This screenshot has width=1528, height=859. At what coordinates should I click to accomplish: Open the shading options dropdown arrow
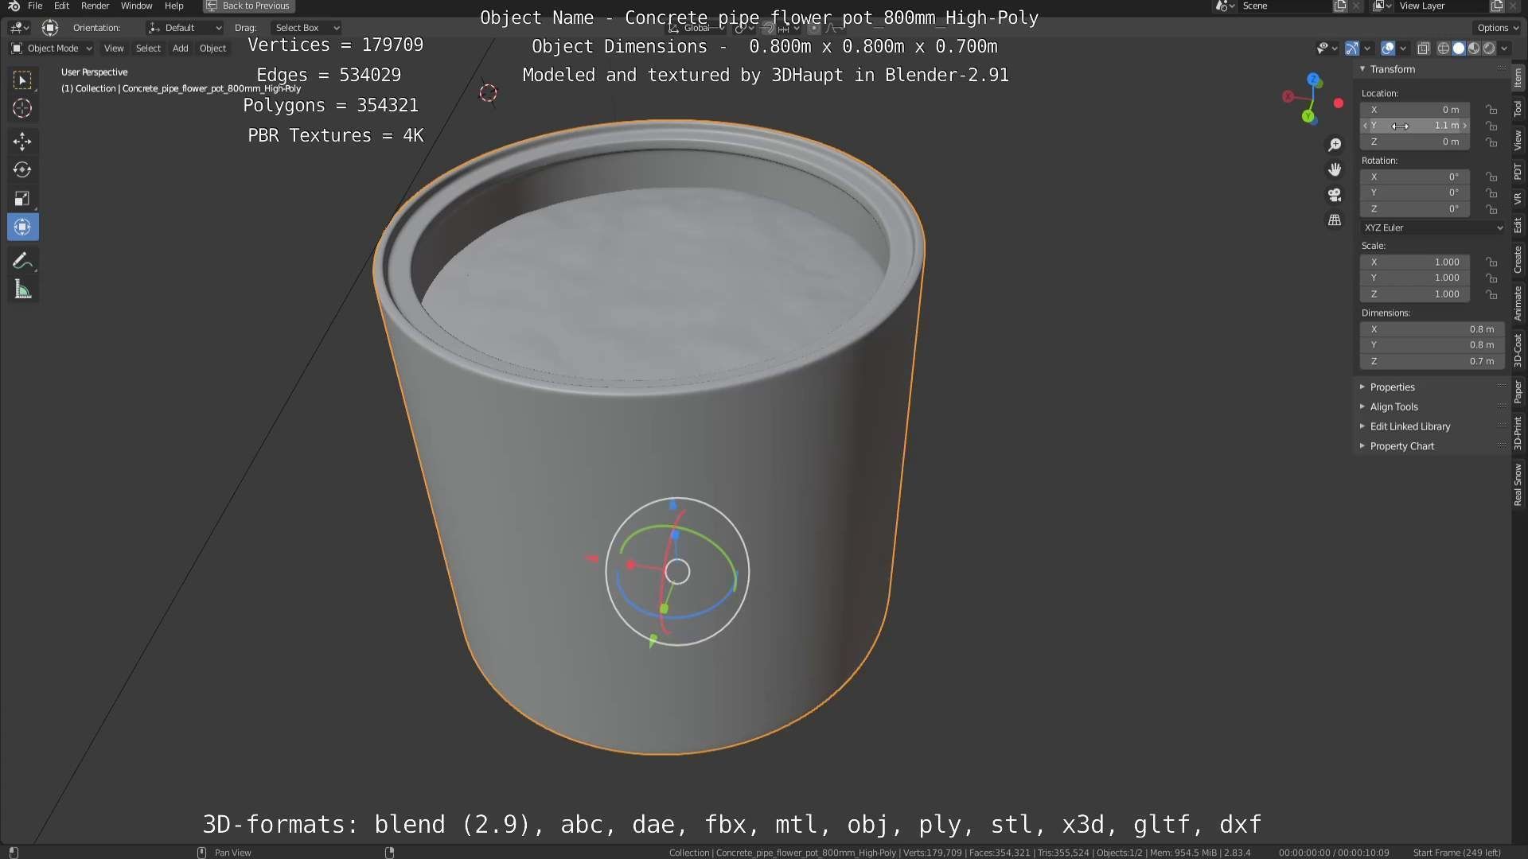pos(1504,49)
